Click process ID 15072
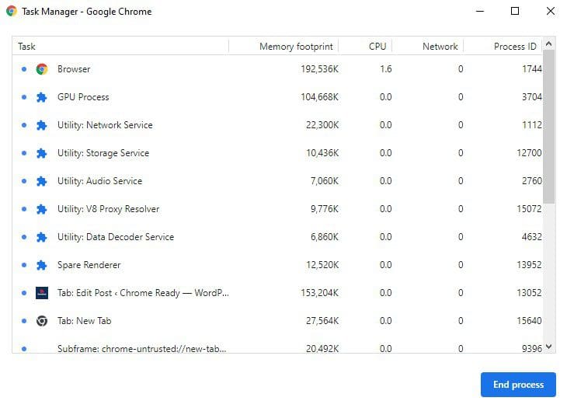567x408 pixels. 530,209
